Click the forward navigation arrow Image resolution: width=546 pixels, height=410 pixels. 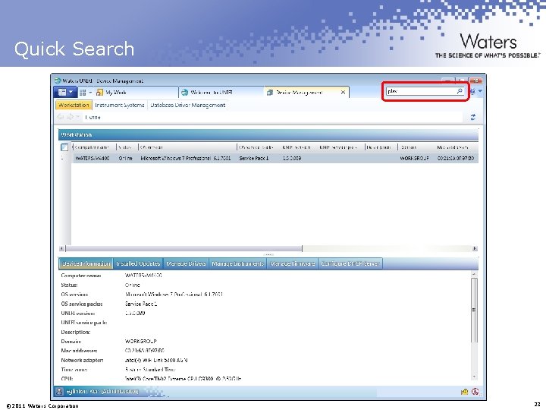point(71,117)
